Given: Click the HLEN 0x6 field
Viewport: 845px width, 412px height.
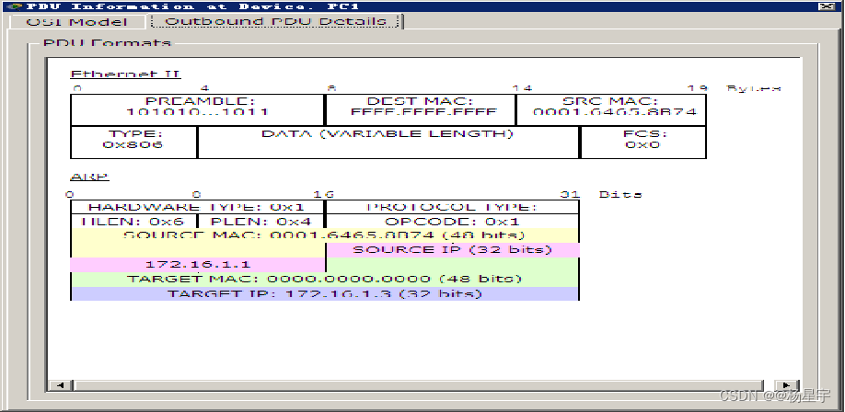Looking at the screenshot, I should (133, 222).
